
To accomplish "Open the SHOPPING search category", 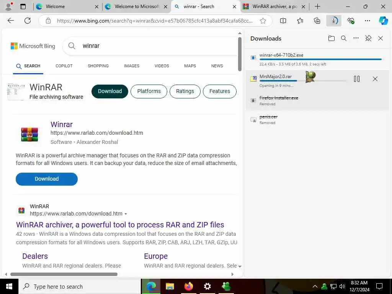I will [98, 66].
